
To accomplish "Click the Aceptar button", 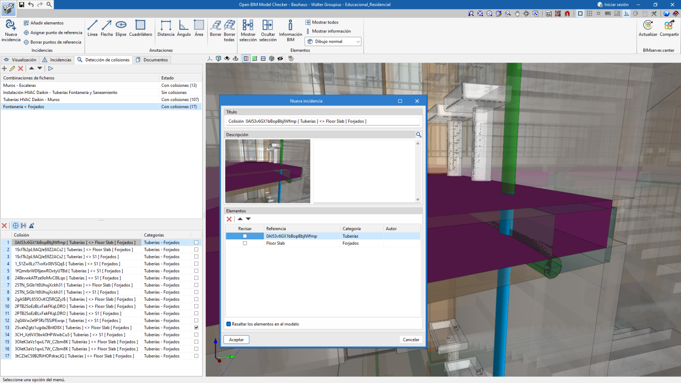I will [x=236, y=340].
